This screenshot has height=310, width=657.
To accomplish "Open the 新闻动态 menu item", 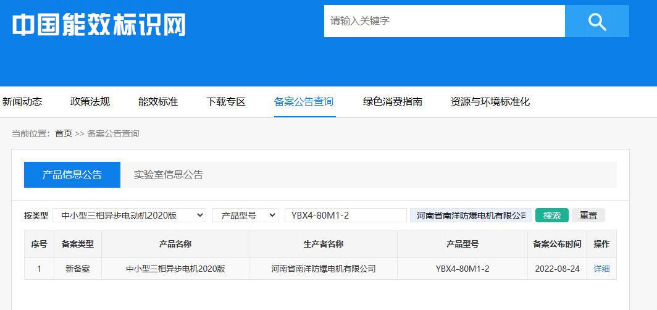I will (22, 102).
